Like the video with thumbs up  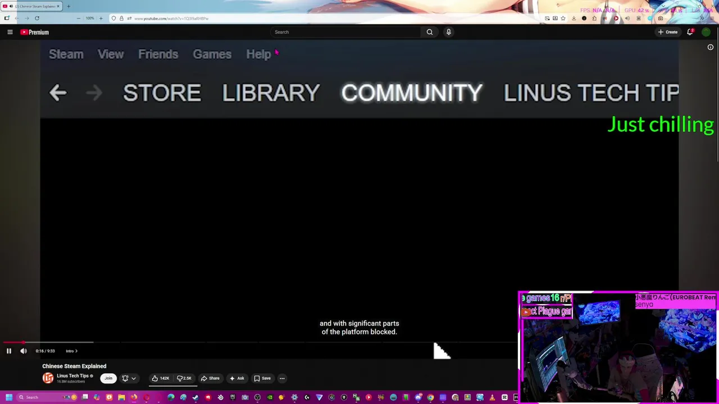(x=161, y=378)
